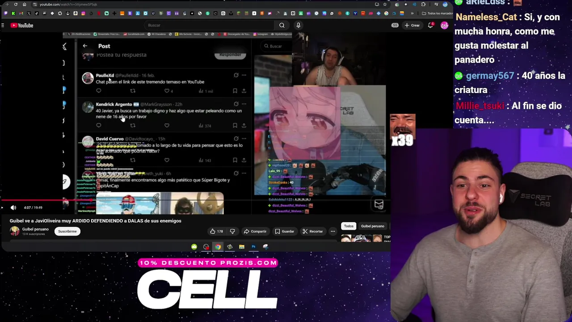
Task: Click the Compartir share button
Action: tap(255, 231)
